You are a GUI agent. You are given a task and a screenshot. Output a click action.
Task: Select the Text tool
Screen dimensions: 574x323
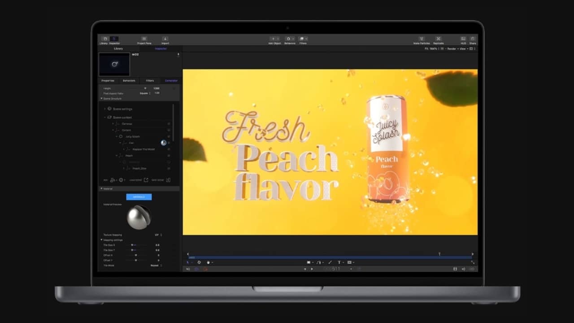[x=339, y=262]
